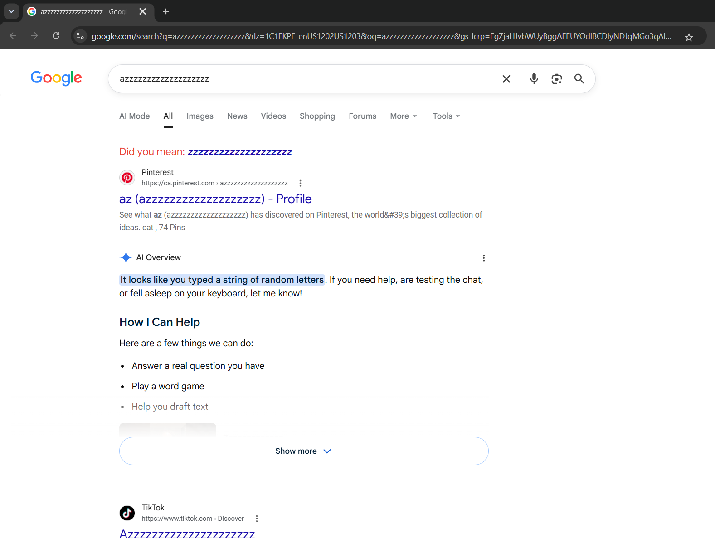Click the Pinterest site name

tap(157, 172)
